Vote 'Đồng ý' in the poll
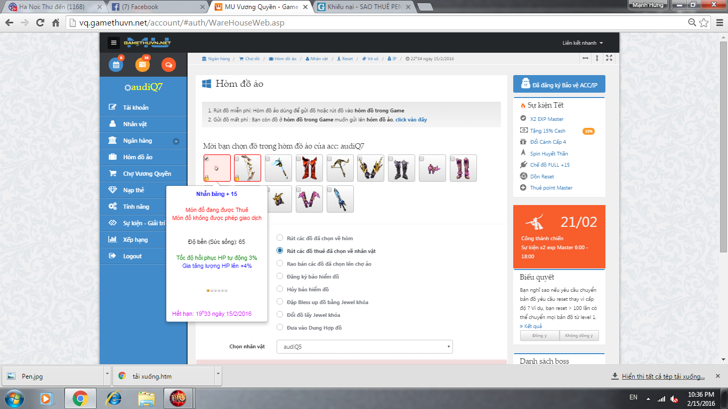The image size is (728, 409). click(540, 336)
